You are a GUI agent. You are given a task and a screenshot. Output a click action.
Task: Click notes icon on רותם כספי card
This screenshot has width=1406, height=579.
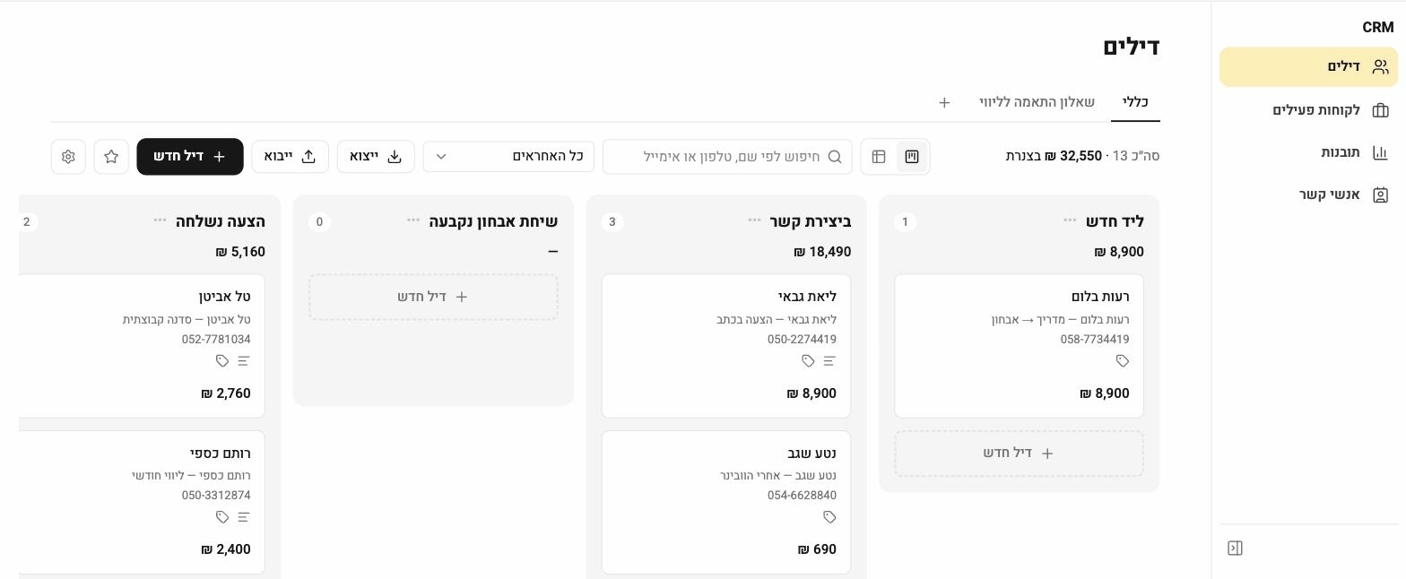click(244, 517)
